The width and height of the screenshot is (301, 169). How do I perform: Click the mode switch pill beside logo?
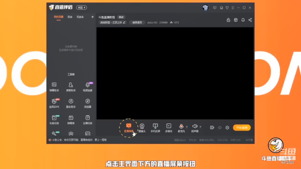[81, 8]
